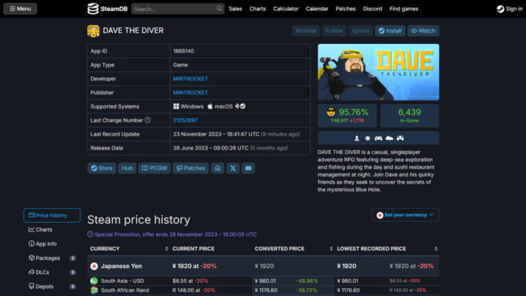Click the SteamDB logo
Screen dimensions: 526x296
point(108,9)
